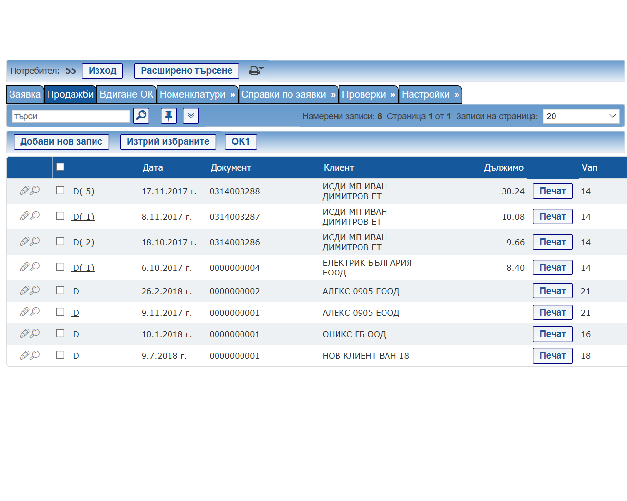Open the Вдигане ОК tab
The width and height of the screenshot is (627, 501).
(x=126, y=94)
